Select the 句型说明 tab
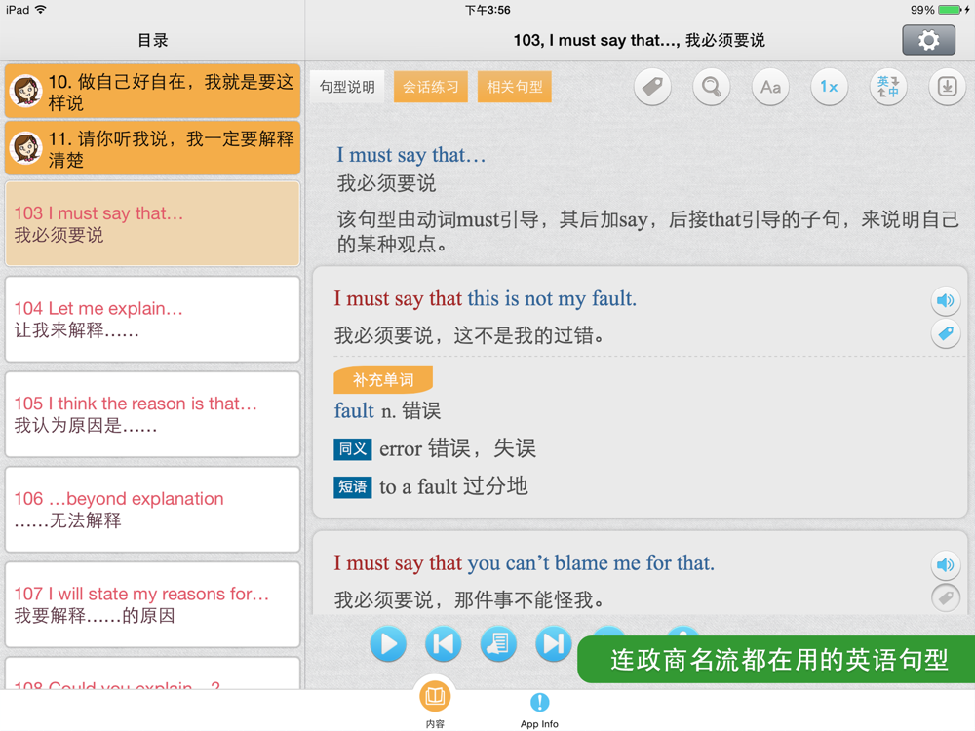Viewport: 975px width, 731px height. 347,87
